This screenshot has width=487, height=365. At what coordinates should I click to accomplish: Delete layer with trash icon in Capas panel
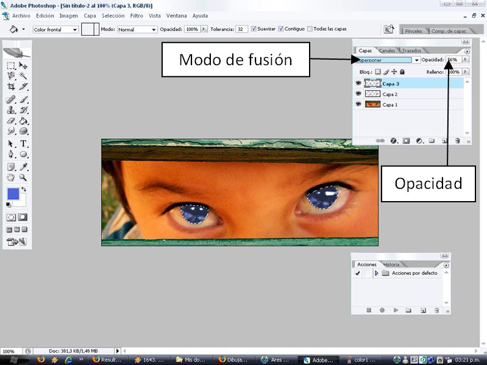[x=458, y=141]
